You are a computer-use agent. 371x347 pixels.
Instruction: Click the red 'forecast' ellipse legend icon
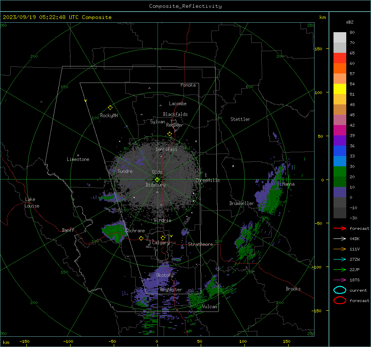pos(340,300)
